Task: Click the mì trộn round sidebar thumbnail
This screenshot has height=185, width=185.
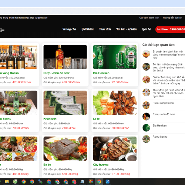Action: click(x=146, y=67)
